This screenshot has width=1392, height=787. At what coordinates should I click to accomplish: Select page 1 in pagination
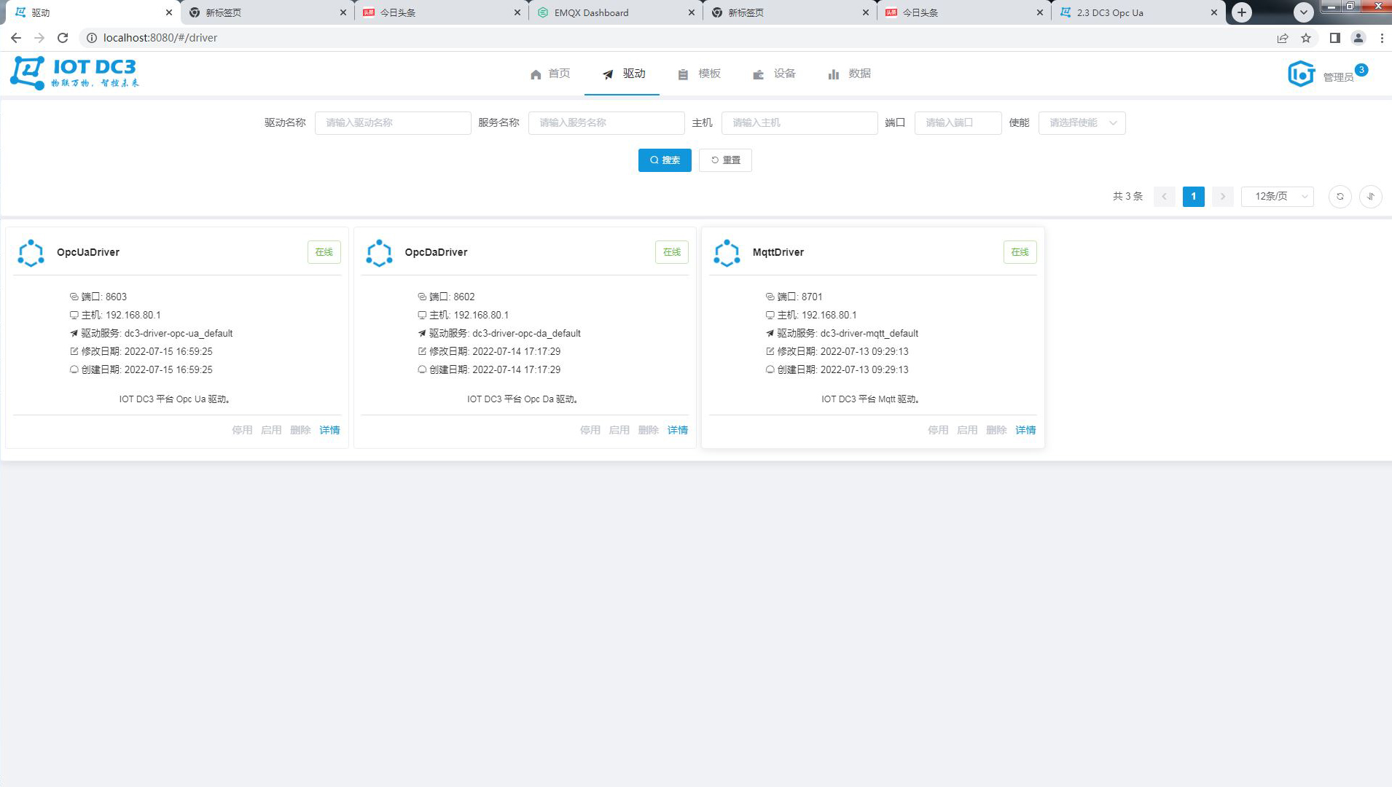[x=1193, y=197]
